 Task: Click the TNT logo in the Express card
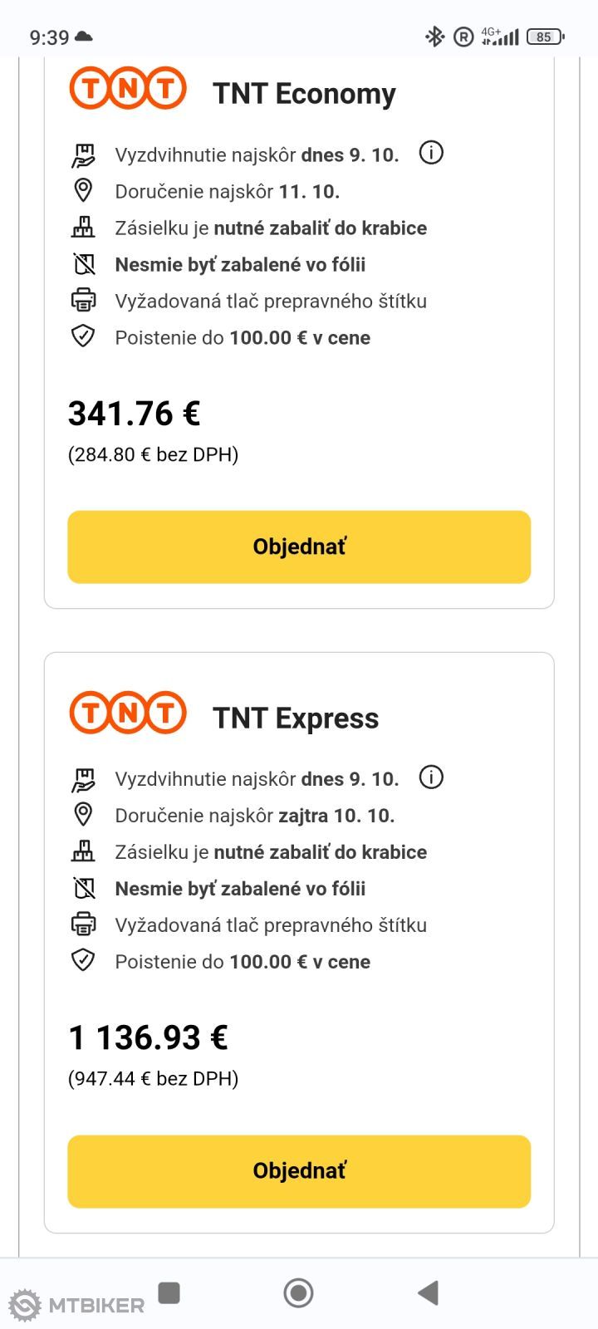point(128,713)
